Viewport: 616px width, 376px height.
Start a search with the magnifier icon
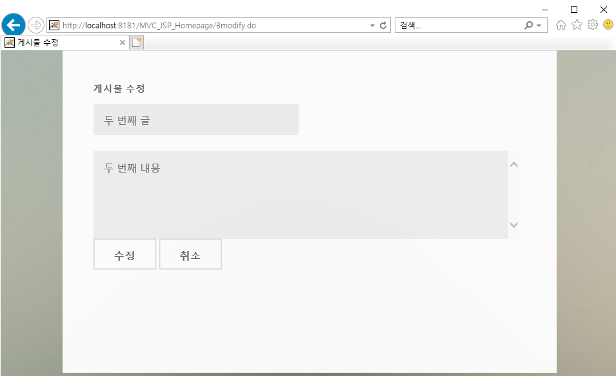pyautogui.click(x=528, y=24)
